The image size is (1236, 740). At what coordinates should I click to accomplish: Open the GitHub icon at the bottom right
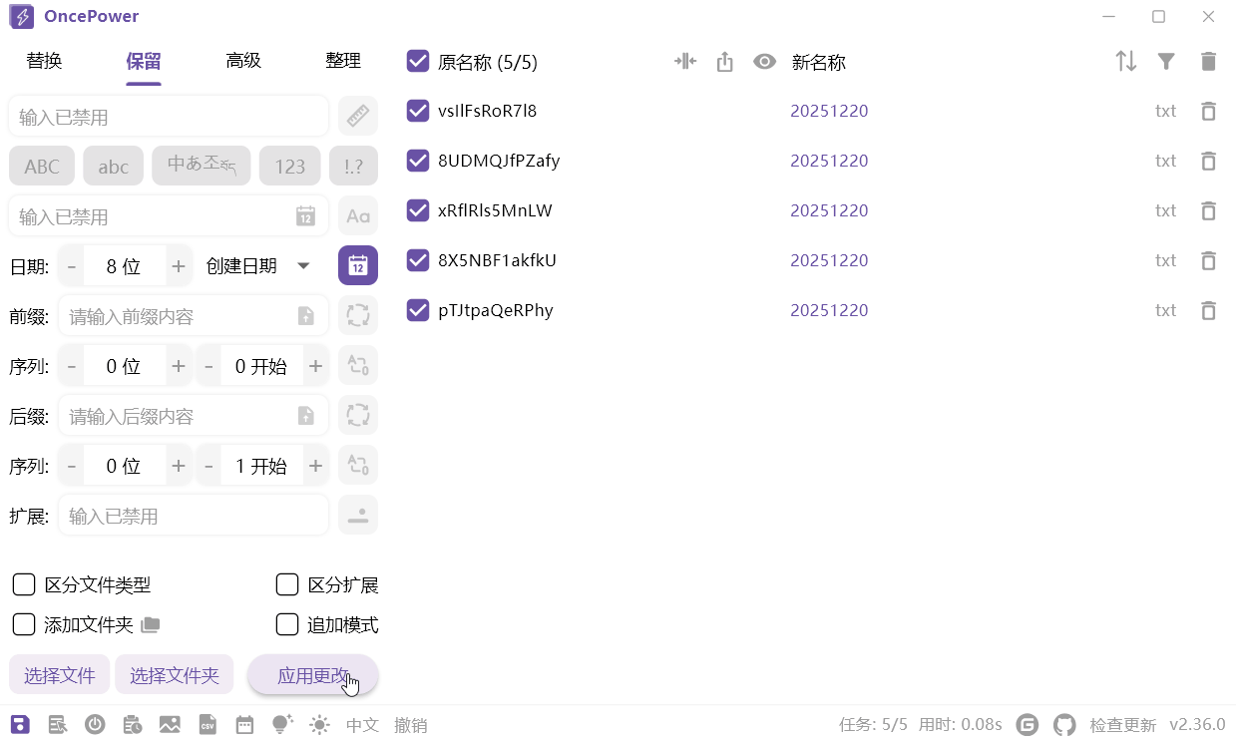(1064, 724)
